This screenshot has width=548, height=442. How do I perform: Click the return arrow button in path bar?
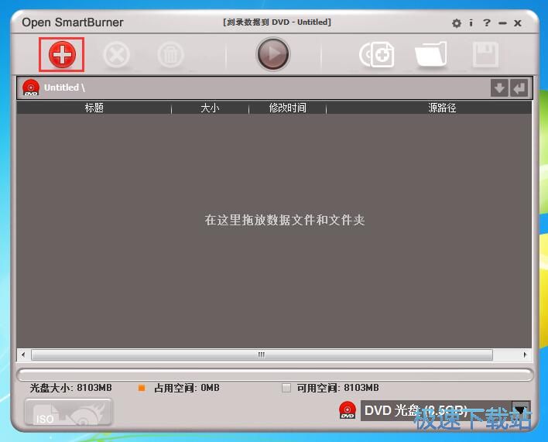point(519,87)
